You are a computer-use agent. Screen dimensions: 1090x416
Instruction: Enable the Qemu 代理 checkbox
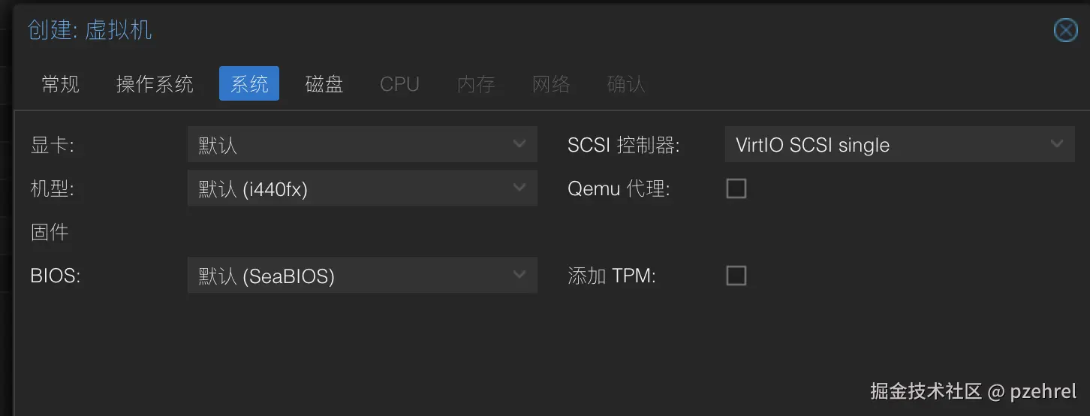coord(736,188)
